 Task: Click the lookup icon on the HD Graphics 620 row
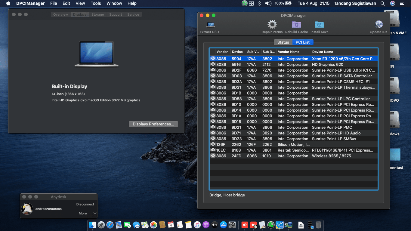coord(213,64)
